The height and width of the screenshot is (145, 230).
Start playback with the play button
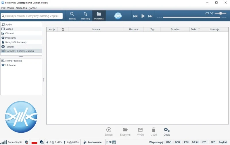(x=143, y=16)
